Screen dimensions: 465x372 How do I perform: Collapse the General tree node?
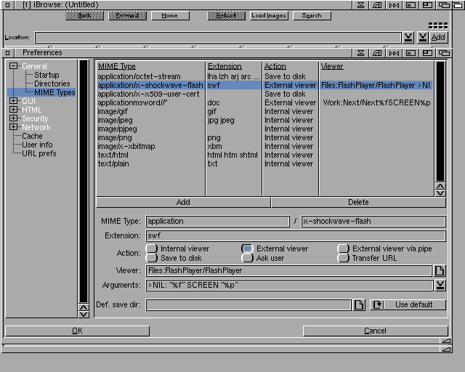[14, 66]
